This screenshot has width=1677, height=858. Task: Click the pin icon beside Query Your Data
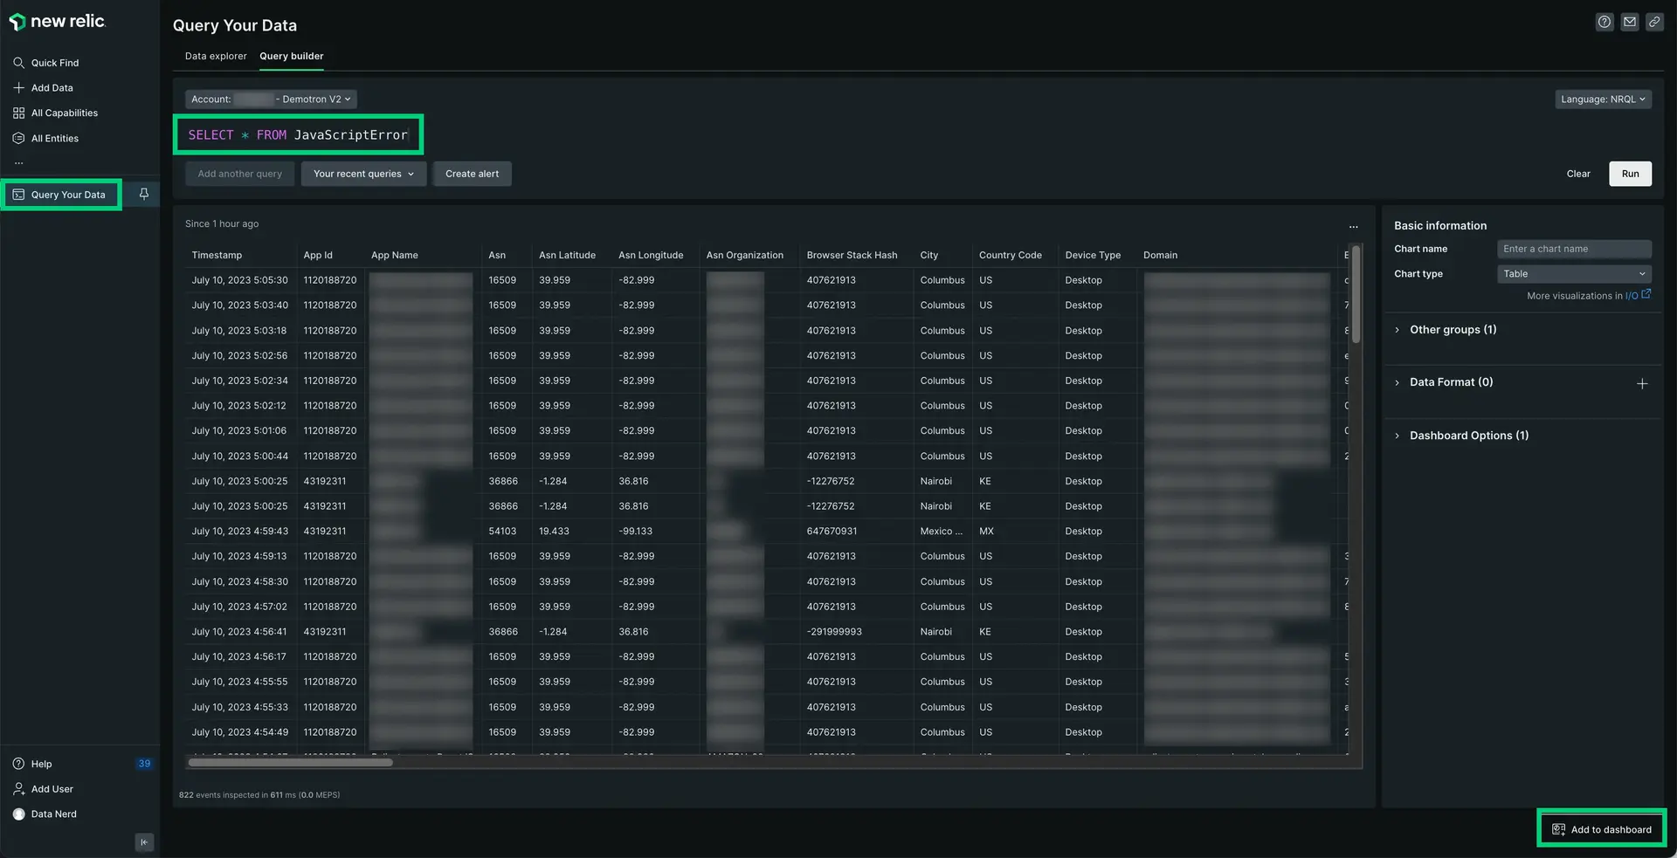[x=144, y=194]
